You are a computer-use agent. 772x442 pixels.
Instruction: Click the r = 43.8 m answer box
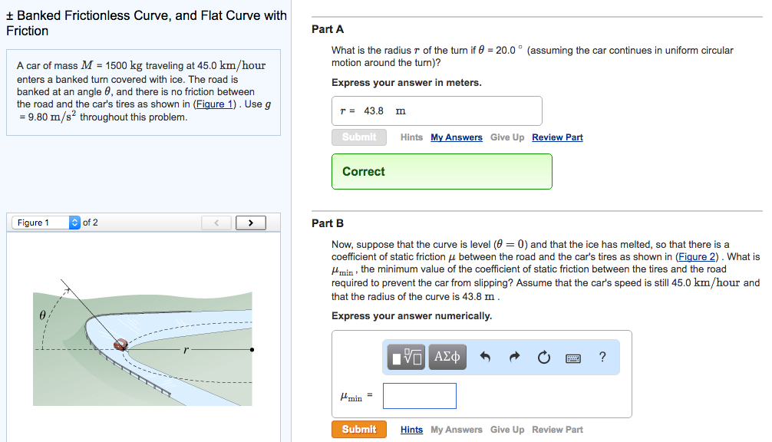pos(436,110)
